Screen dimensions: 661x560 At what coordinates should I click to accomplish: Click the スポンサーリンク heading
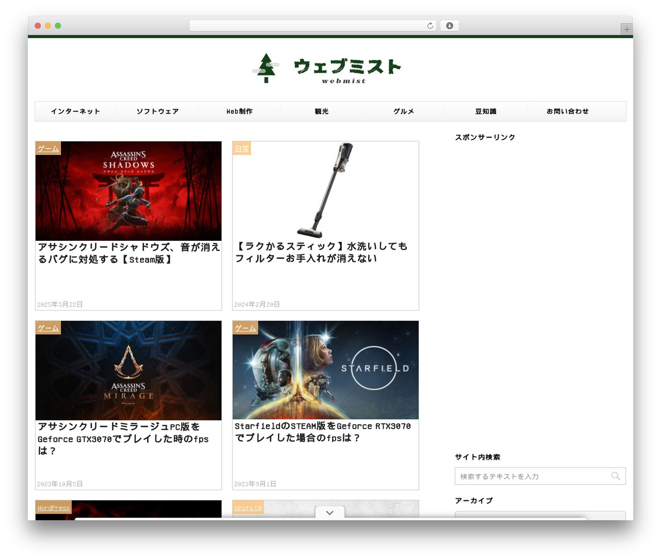pyautogui.click(x=485, y=137)
